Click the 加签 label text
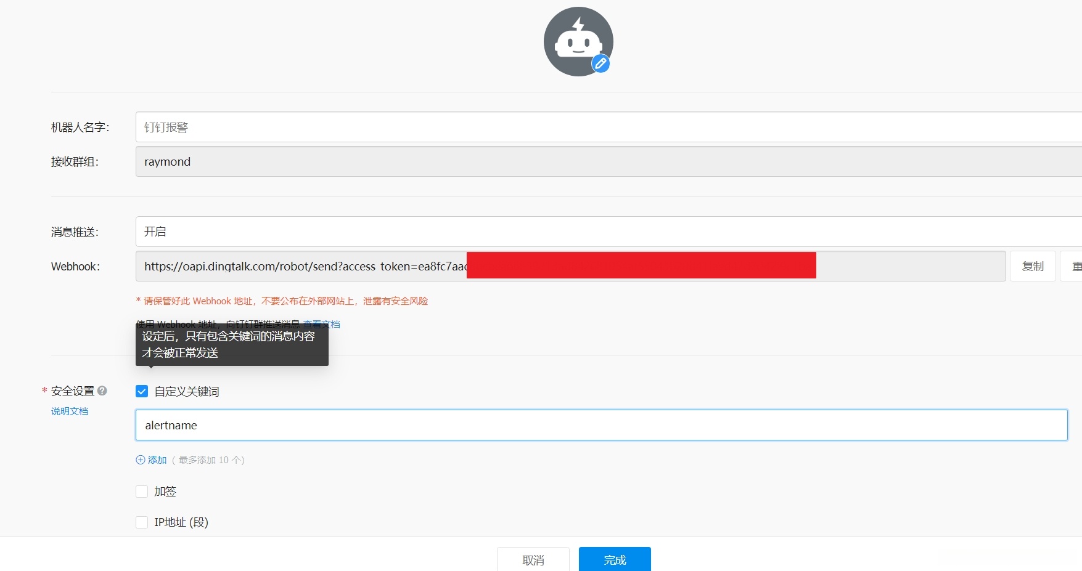Screen dimensions: 1082x571 click(165, 492)
